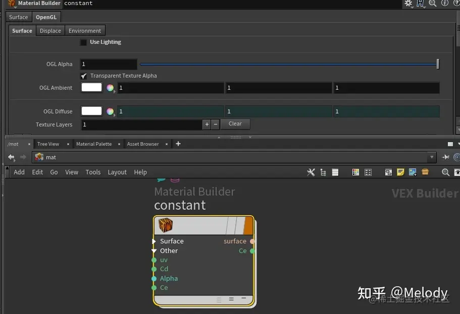
Task: Close the Asset Browser tab
Action: [x=166, y=144]
